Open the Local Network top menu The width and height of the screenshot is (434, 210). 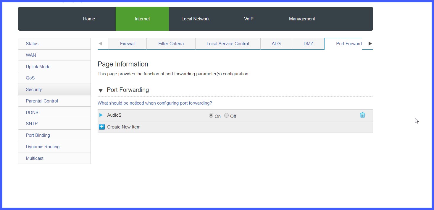tap(196, 19)
